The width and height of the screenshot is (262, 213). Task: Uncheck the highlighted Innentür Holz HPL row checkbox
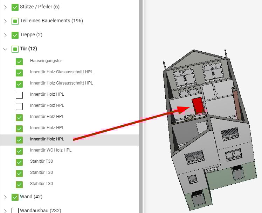(x=19, y=140)
